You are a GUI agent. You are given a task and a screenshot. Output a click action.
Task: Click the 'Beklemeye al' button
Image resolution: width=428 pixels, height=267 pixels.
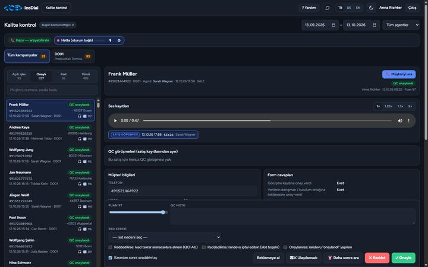268,258
